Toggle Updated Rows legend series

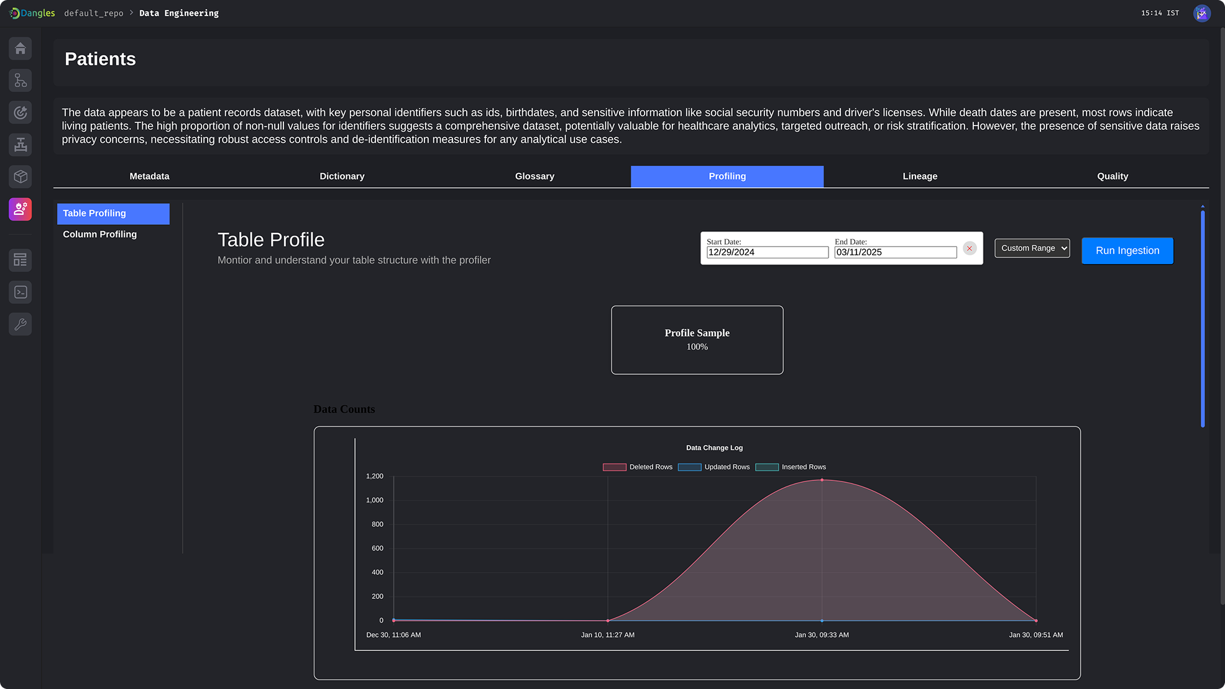coord(713,467)
